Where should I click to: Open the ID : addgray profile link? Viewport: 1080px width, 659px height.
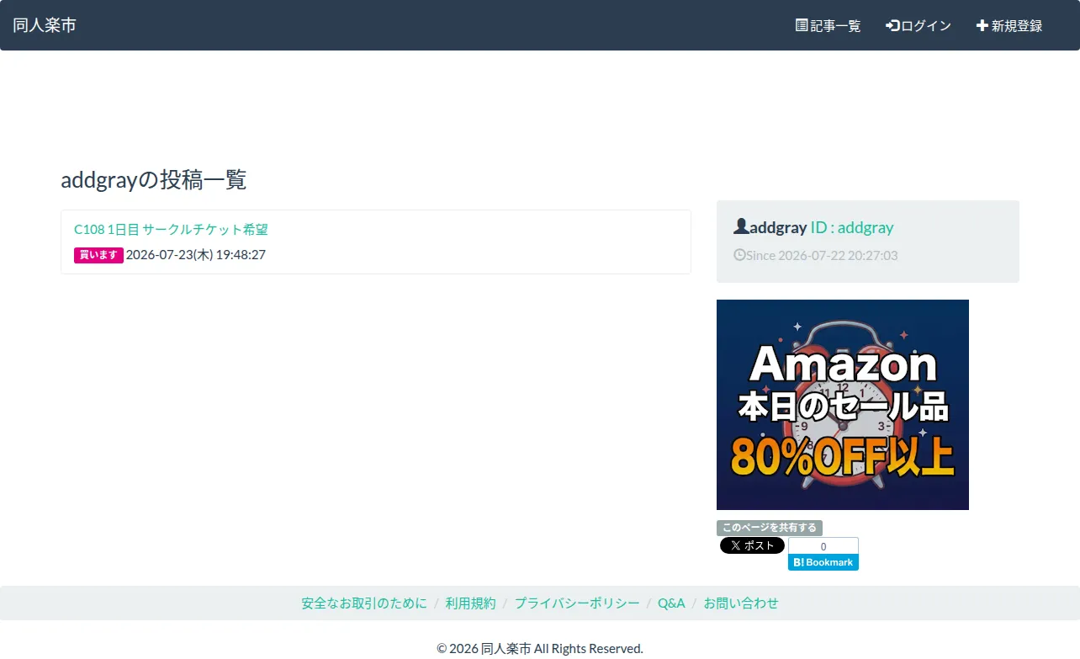tap(851, 227)
